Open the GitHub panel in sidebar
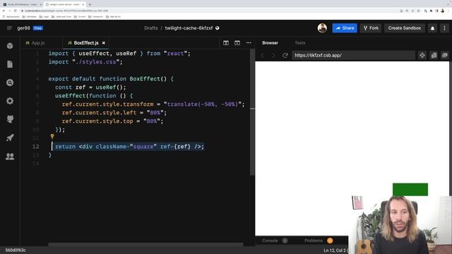The width and height of the screenshot is (452, 254). click(10, 119)
